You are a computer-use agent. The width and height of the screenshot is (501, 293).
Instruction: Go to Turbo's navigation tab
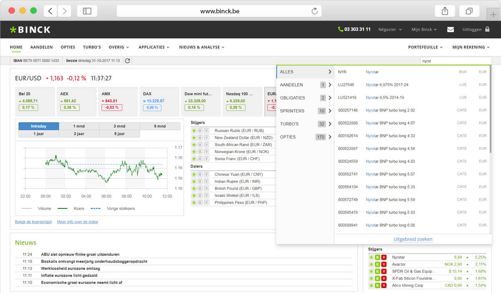[x=92, y=48]
